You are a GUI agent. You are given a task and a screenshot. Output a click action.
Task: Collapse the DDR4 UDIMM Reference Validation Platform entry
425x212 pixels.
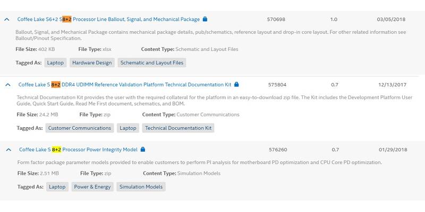[8, 85]
